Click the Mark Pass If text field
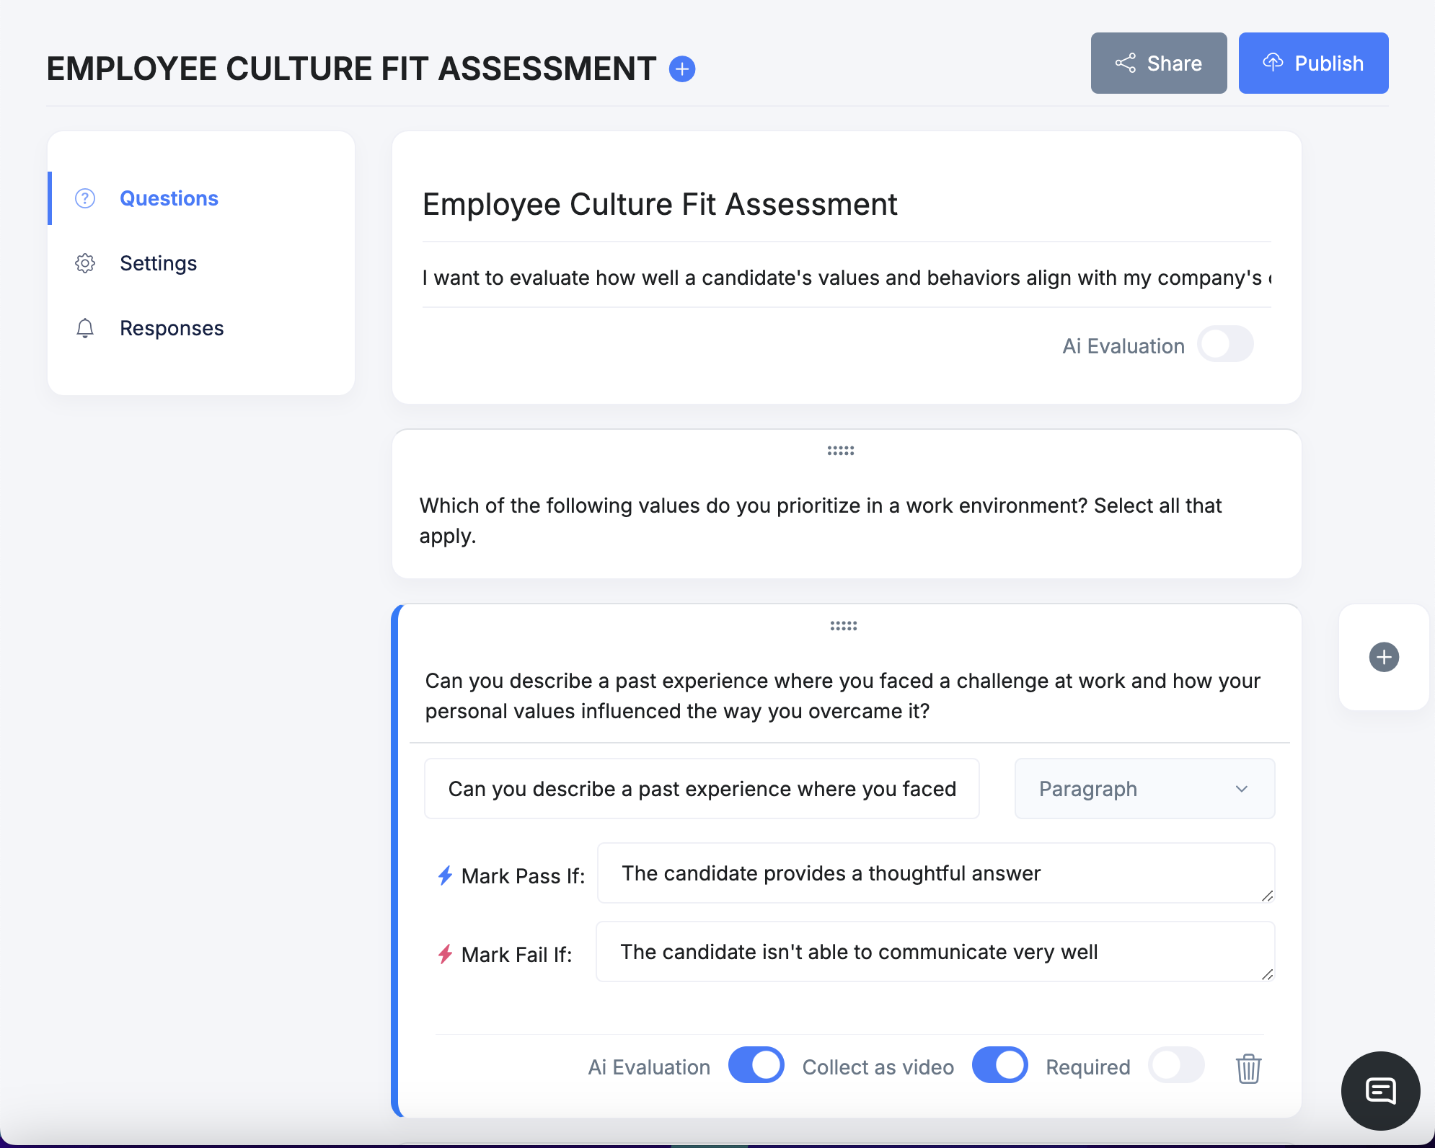Screen dimensions: 1435x1148 coord(935,873)
